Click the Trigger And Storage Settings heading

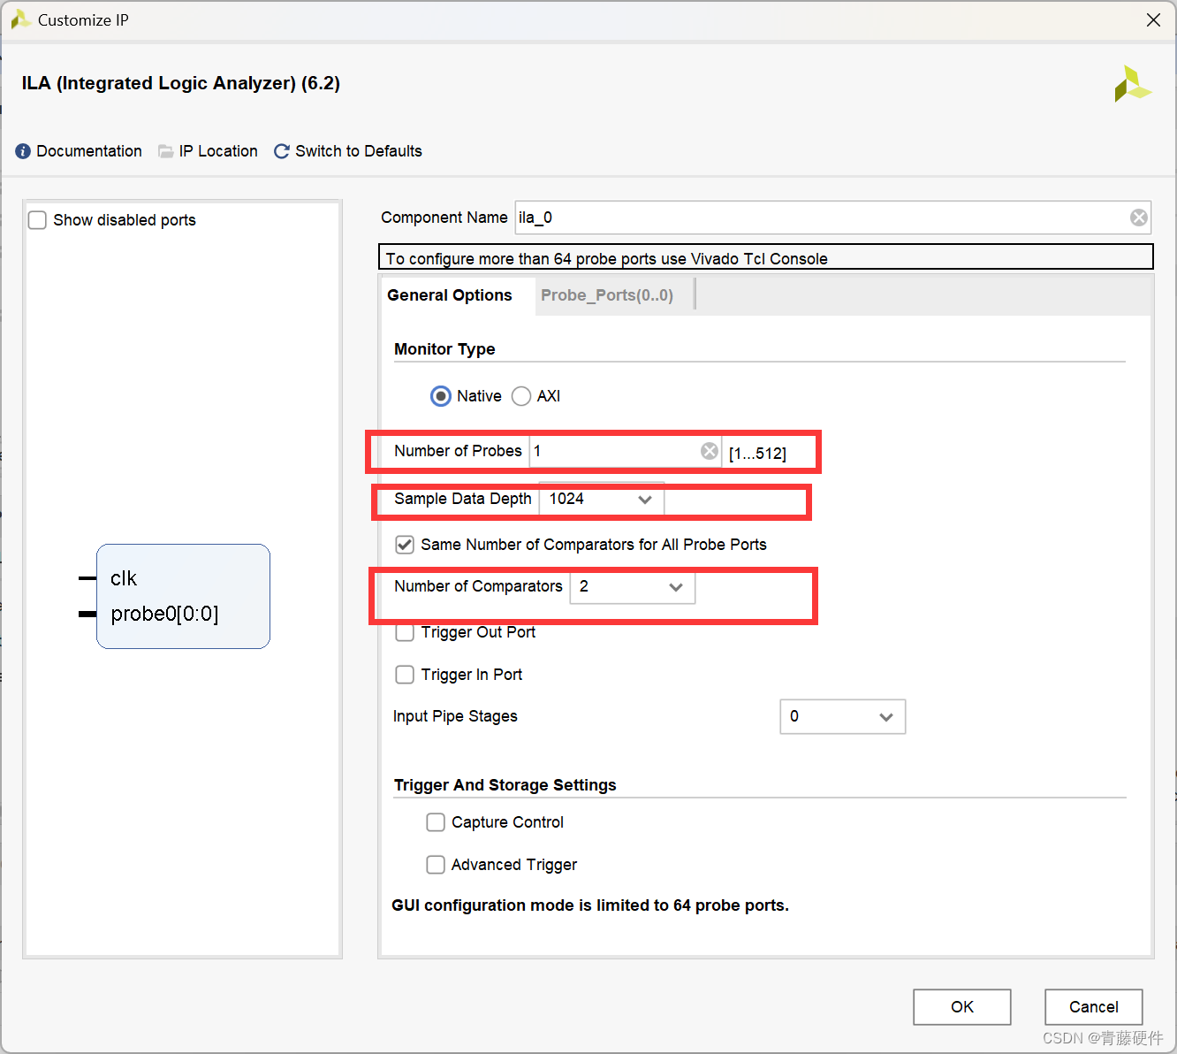click(505, 785)
